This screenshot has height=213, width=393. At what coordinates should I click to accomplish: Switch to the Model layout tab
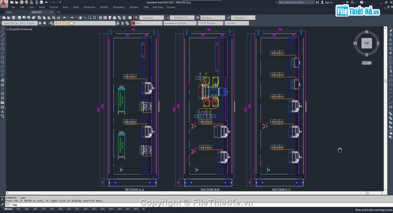point(8,209)
